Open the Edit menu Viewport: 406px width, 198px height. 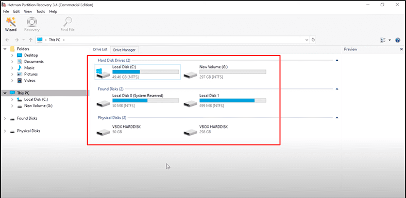(x=16, y=11)
